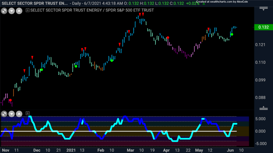The width and height of the screenshot is (273, 153).
Task: Click the green 0.132 current price tag on the price axis
Action: pyautogui.click(x=264, y=27)
